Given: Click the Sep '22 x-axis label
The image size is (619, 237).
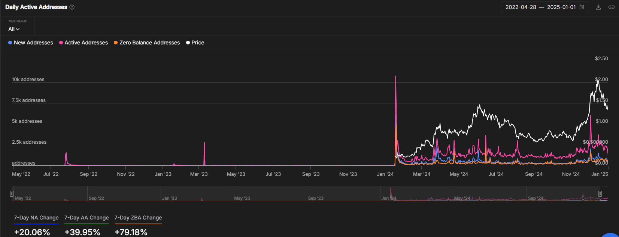Looking at the screenshot, I should pyautogui.click(x=89, y=174).
